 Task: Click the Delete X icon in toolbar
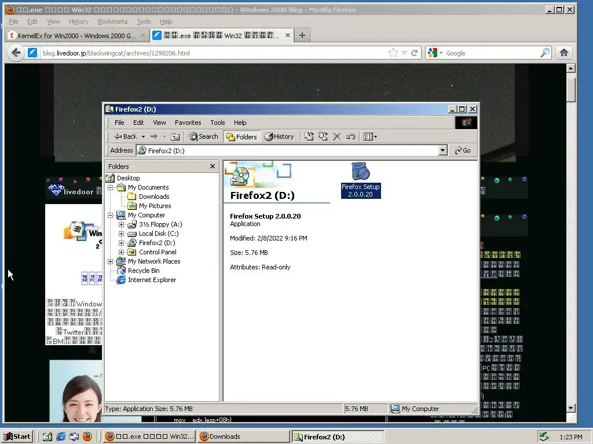click(336, 136)
